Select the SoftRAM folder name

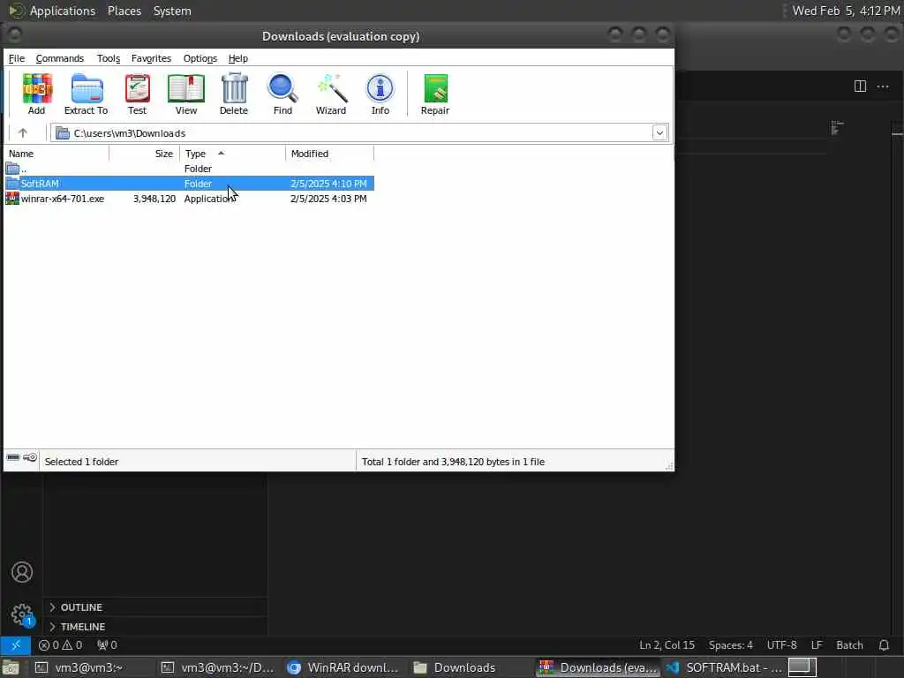(x=40, y=184)
